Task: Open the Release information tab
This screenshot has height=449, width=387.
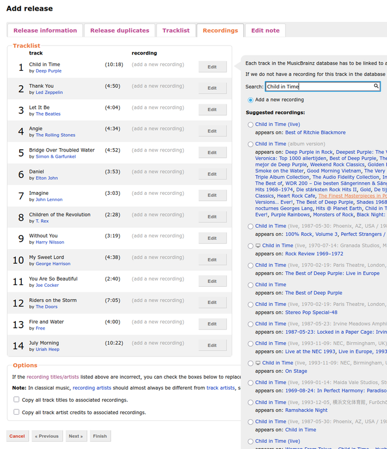Action: 45,30
